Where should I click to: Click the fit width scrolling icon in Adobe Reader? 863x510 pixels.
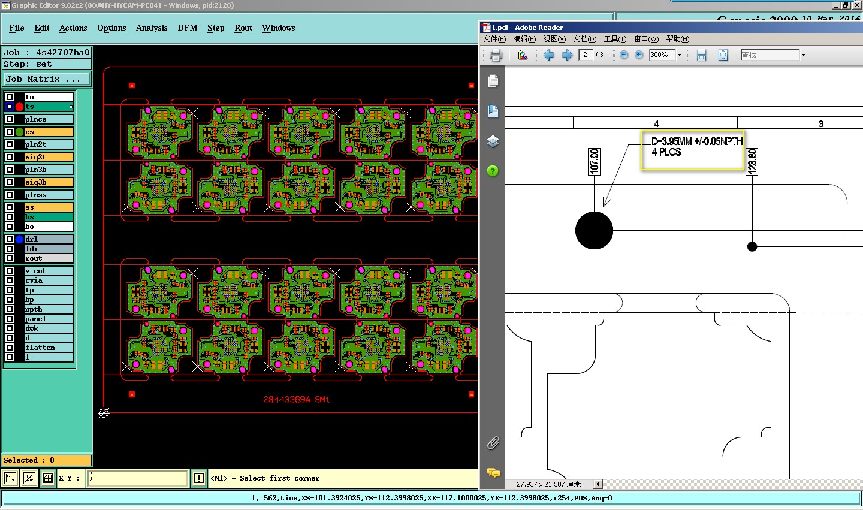702,55
